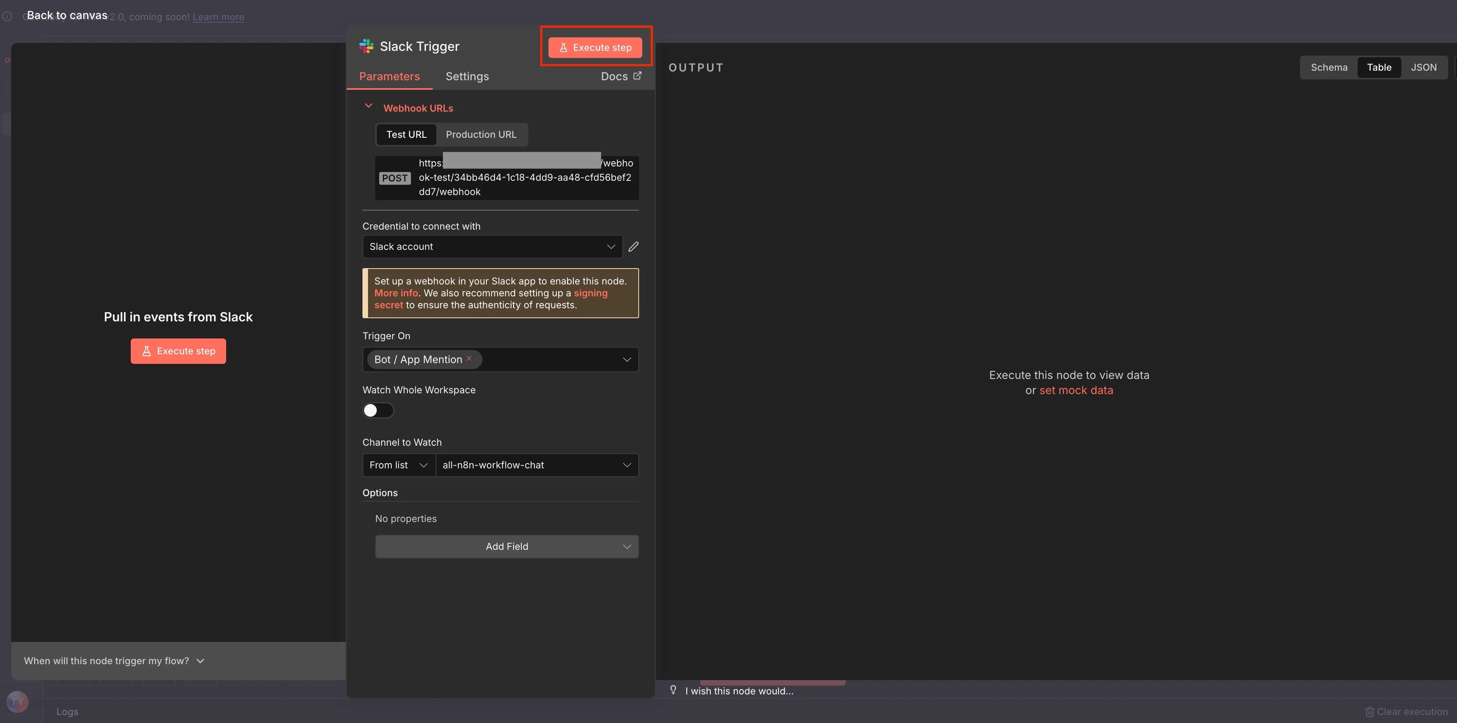Click the info icon in top banner
Screen dimensions: 1457x723
8,16
